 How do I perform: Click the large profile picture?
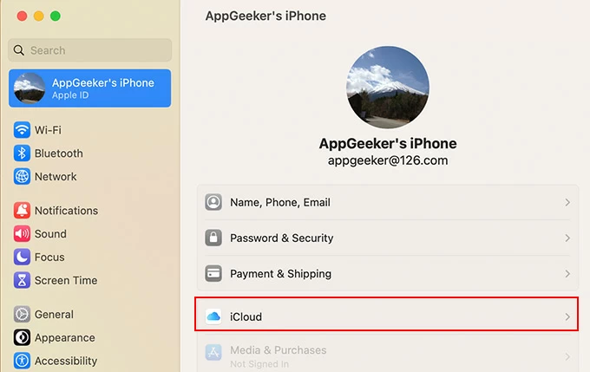(388, 88)
